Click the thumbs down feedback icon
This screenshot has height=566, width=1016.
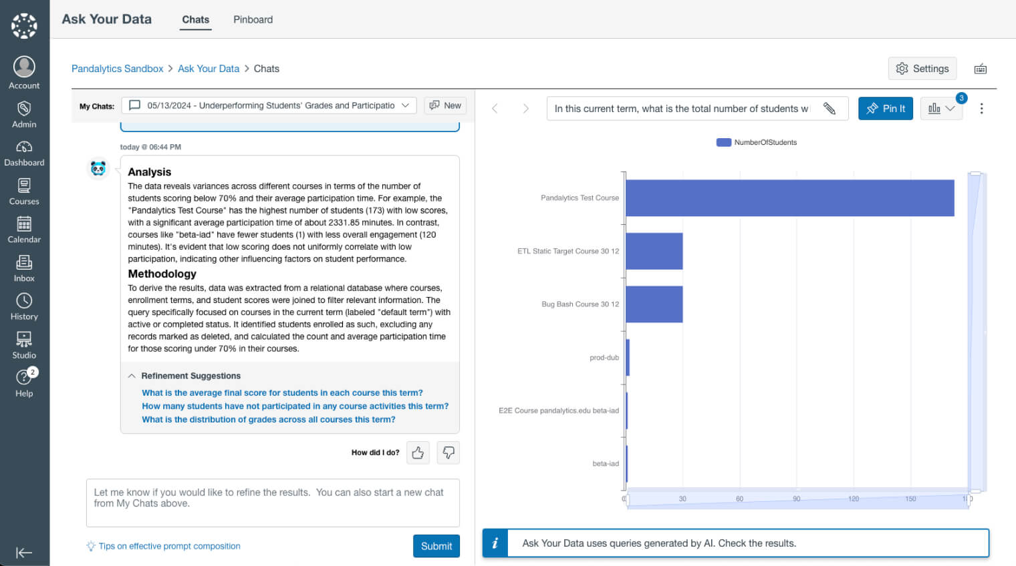(448, 453)
